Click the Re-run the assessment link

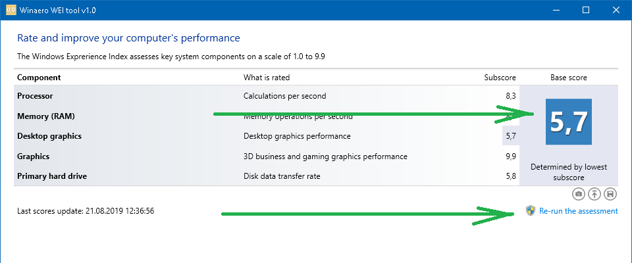579,211
